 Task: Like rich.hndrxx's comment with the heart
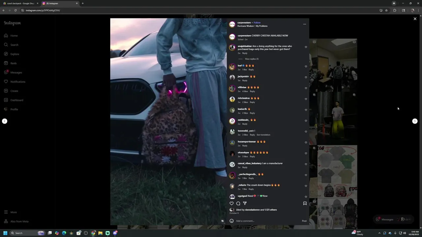306,99
